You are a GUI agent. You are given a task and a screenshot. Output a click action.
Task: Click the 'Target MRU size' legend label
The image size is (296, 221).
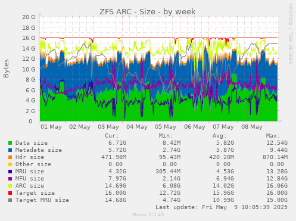(x=42, y=200)
